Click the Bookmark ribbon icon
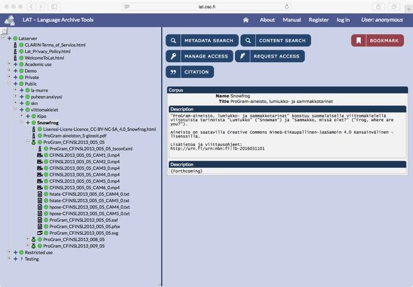Screen dimensions: 413x287 [358, 40]
